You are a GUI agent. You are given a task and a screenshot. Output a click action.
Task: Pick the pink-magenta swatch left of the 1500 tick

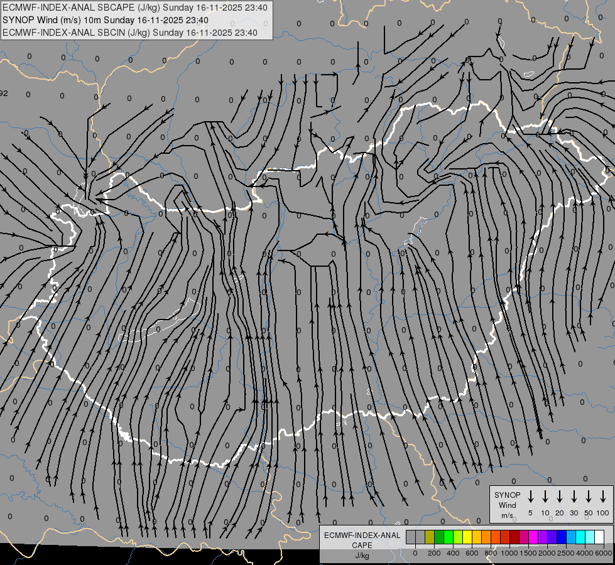[x=524, y=537]
